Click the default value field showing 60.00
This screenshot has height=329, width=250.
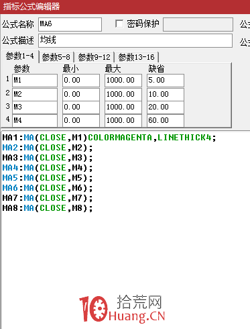pyautogui.click(x=166, y=121)
